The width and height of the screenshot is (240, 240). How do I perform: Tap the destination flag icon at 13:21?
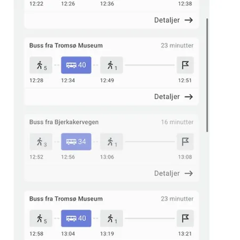click(185, 218)
